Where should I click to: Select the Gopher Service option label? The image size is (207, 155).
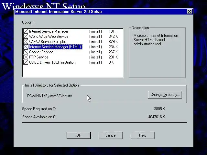point(41,52)
